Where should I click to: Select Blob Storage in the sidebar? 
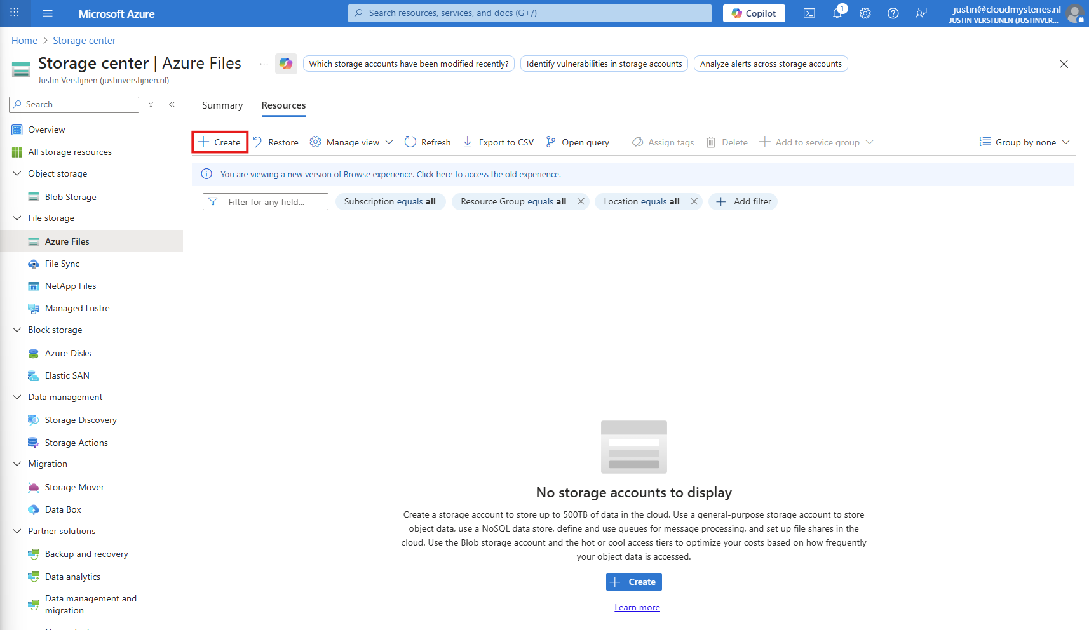71,197
